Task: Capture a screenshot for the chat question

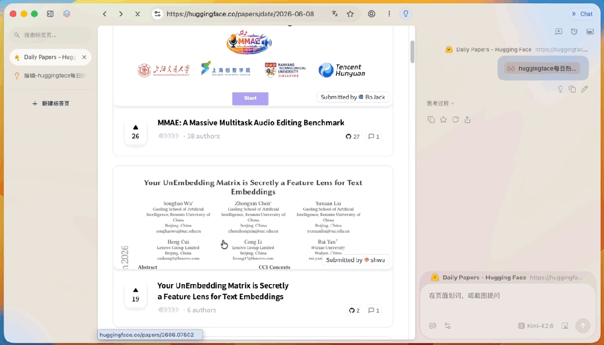Action: tap(565, 326)
